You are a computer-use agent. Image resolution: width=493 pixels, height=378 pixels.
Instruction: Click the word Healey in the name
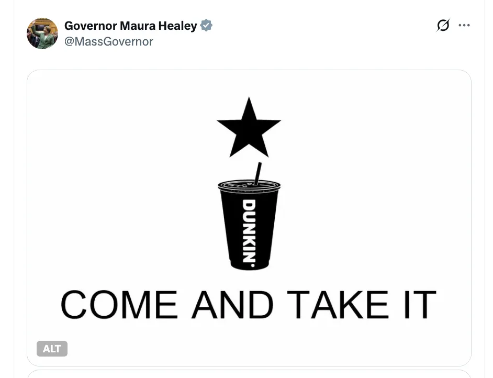coord(177,26)
